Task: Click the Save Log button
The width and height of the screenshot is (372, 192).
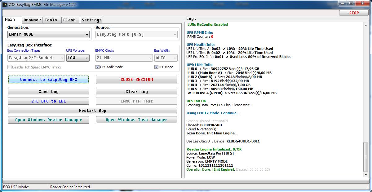Action: coord(49,92)
